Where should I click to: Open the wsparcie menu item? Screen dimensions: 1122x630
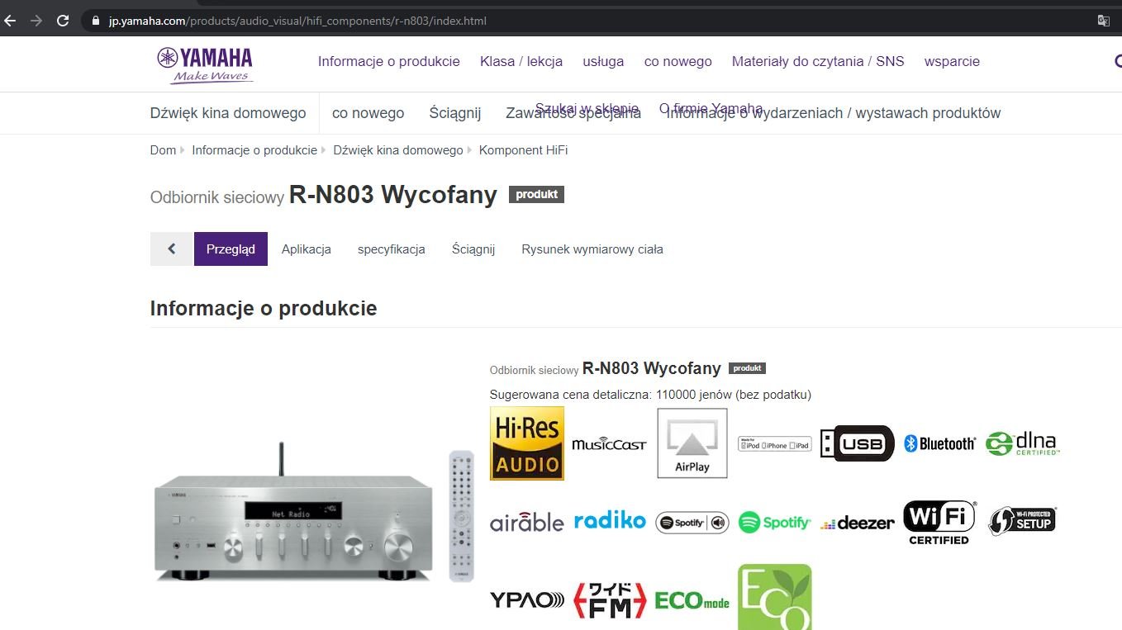click(x=952, y=61)
